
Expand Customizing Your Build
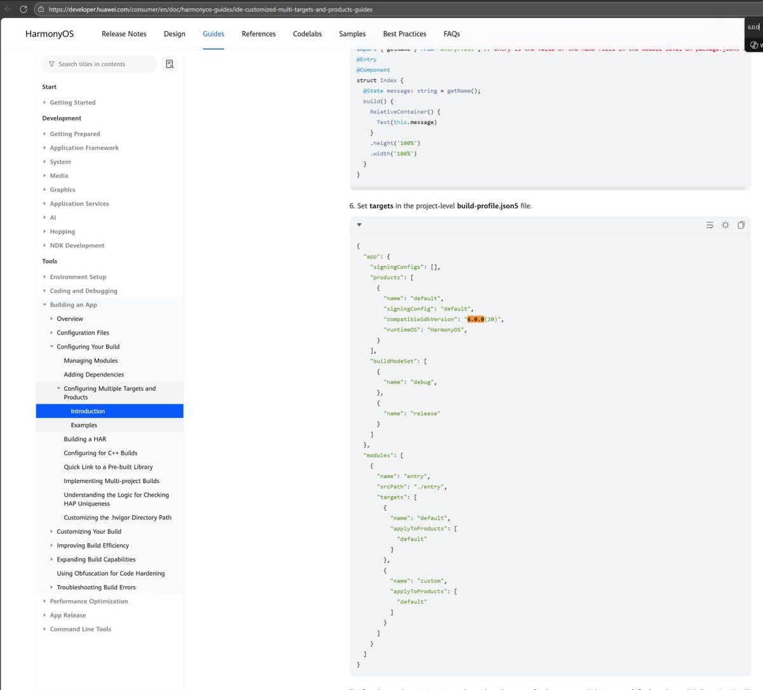[88, 532]
